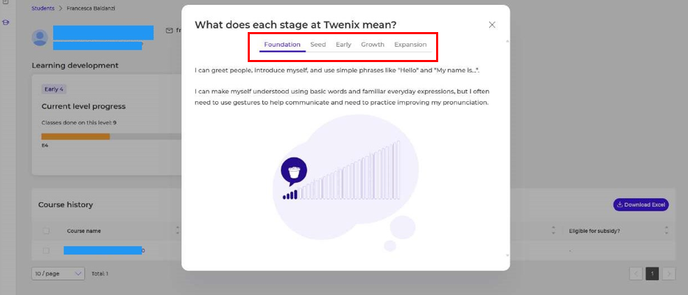Screen dimensions: 688x295
Task: Click the student avatar icon
Action: pyautogui.click(x=40, y=38)
